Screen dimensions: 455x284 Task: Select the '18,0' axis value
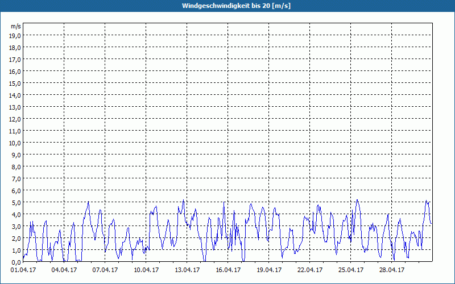tap(15, 48)
